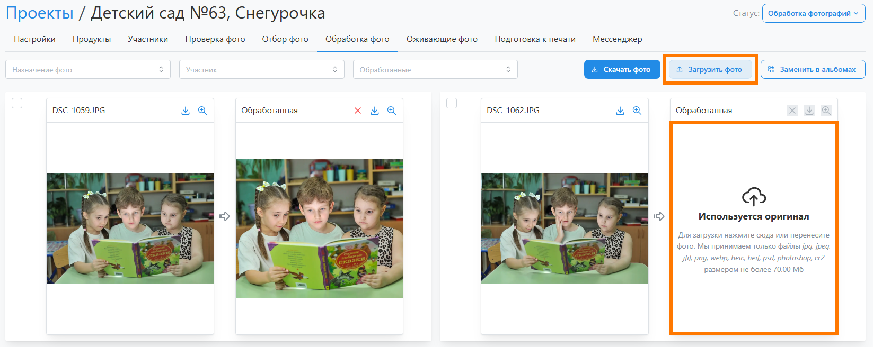The height and width of the screenshot is (347, 873).
Task: Select the checkbox for DSC_1059.JPG pair
Action: (x=17, y=103)
